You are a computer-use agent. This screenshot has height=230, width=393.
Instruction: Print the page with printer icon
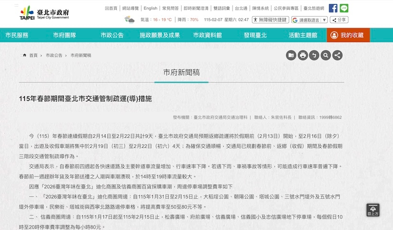tap(303, 55)
